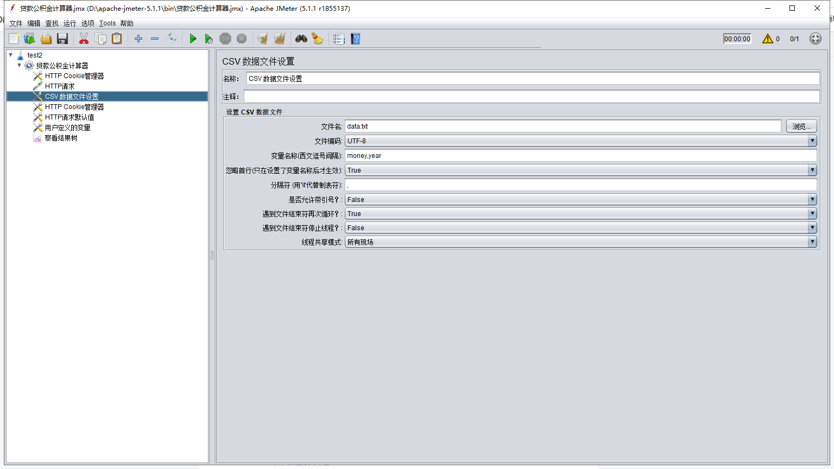The width and height of the screenshot is (834, 469).
Task: Click the Shutdown icon
Action: pyautogui.click(x=242, y=39)
